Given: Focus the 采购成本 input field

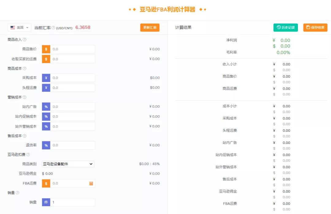Looking at the screenshot, I should coord(72,78).
